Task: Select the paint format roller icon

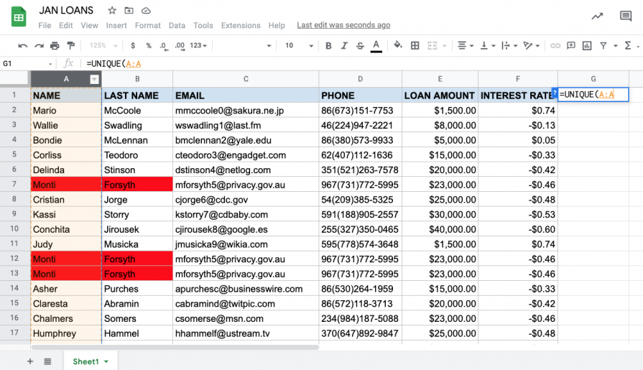Action: click(x=71, y=45)
